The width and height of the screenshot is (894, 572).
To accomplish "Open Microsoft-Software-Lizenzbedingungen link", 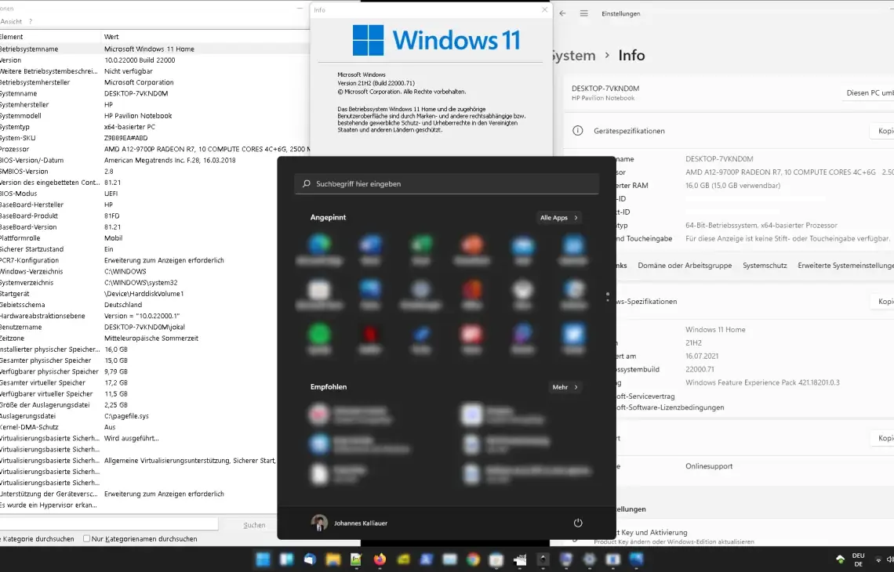I will pyautogui.click(x=670, y=407).
